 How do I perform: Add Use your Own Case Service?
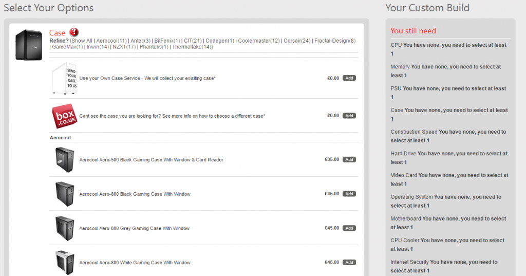click(x=349, y=78)
